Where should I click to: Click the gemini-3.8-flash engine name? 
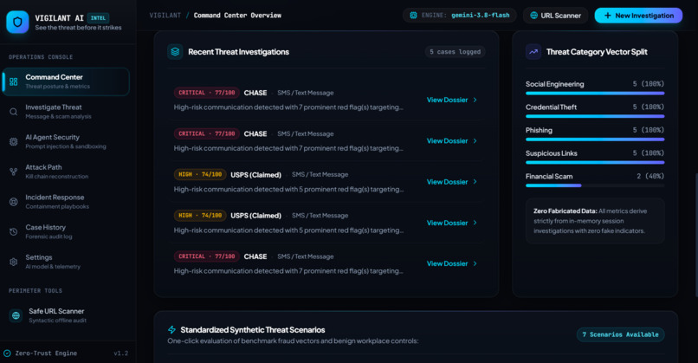(481, 15)
